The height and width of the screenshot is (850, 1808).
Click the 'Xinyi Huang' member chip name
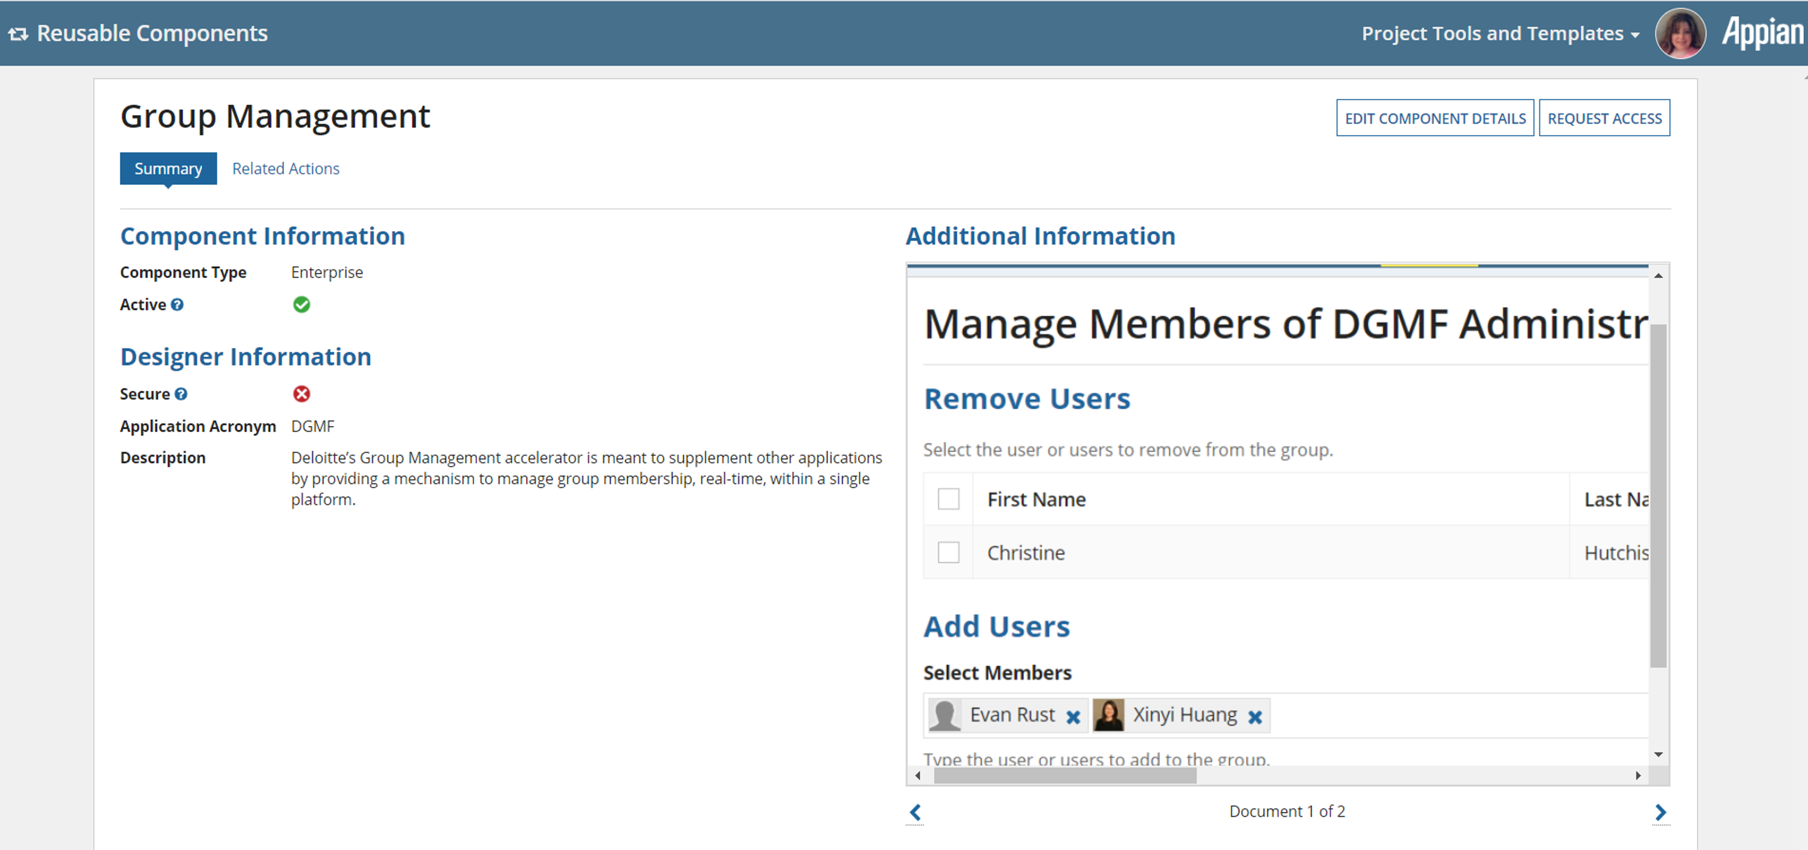click(1186, 715)
